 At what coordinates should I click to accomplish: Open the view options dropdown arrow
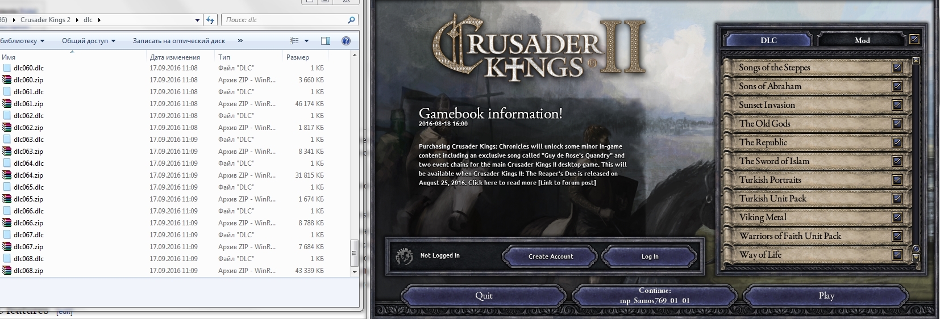(306, 41)
